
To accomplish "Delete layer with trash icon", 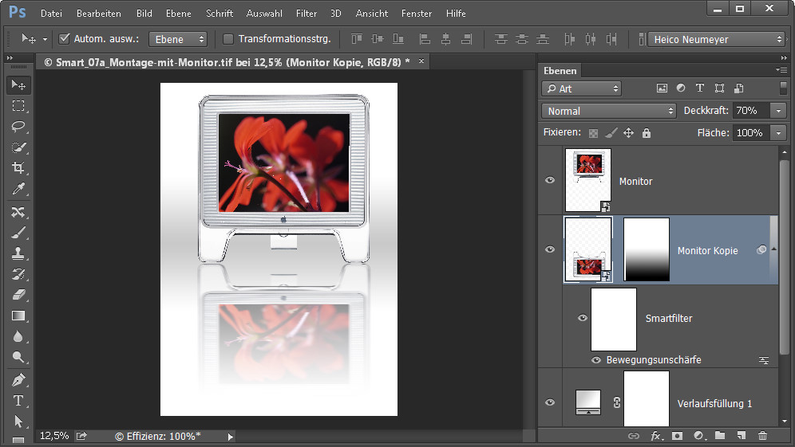I will click(762, 436).
